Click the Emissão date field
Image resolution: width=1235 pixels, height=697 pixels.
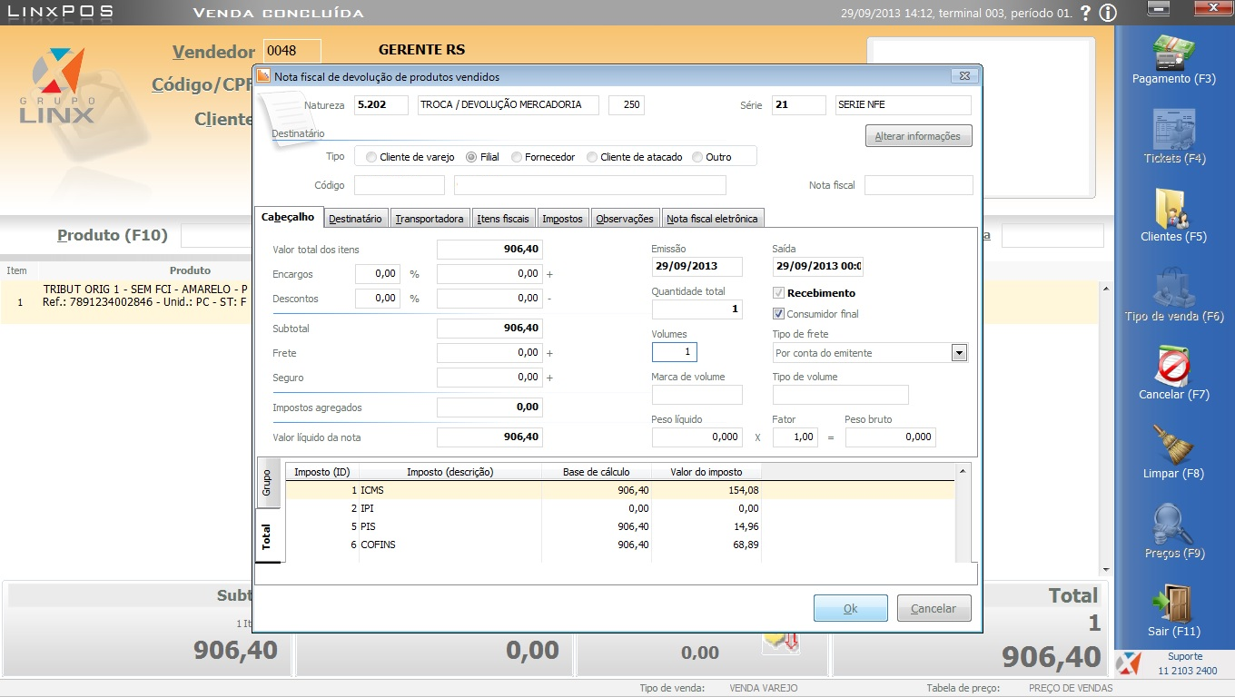[x=697, y=267]
